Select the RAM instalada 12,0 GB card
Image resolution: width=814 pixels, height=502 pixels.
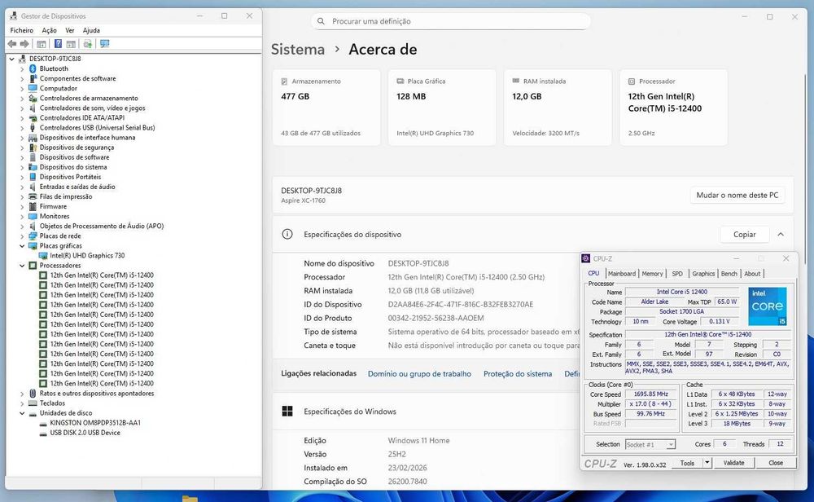point(558,107)
